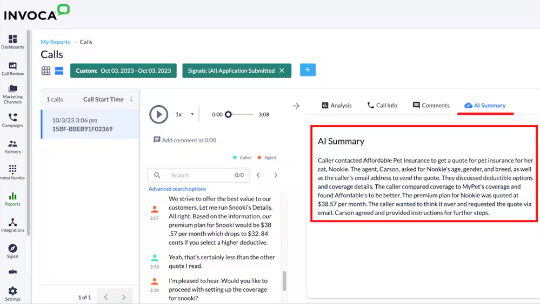
Task: Open Integrations in the sidebar
Action: (12, 225)
